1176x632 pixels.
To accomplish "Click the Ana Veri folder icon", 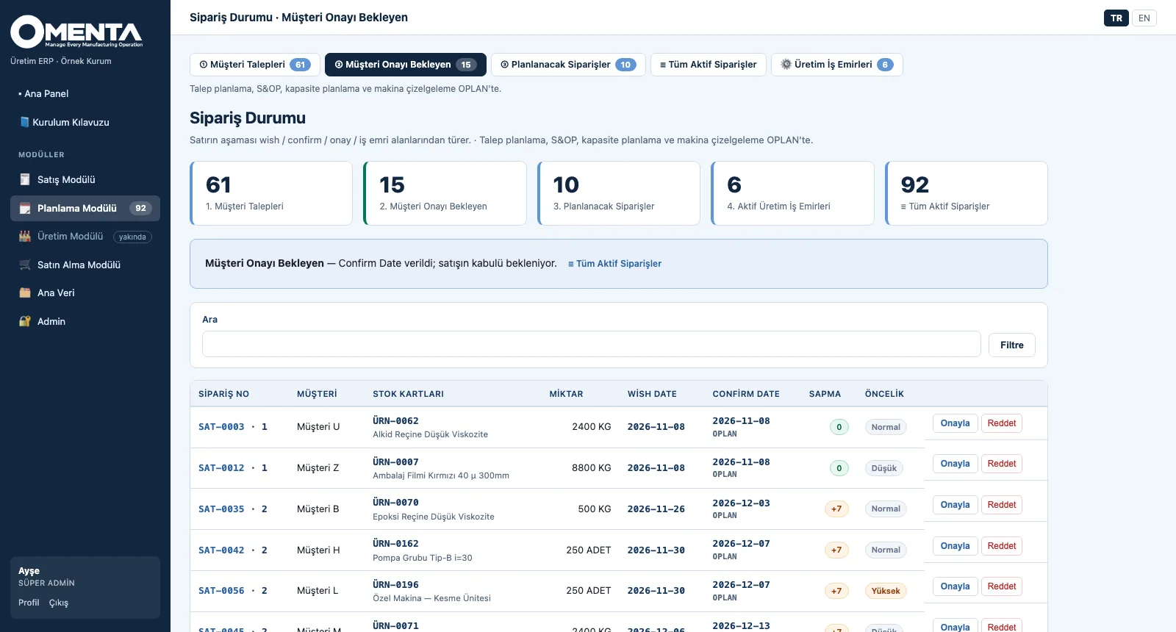I will point(25,292).
